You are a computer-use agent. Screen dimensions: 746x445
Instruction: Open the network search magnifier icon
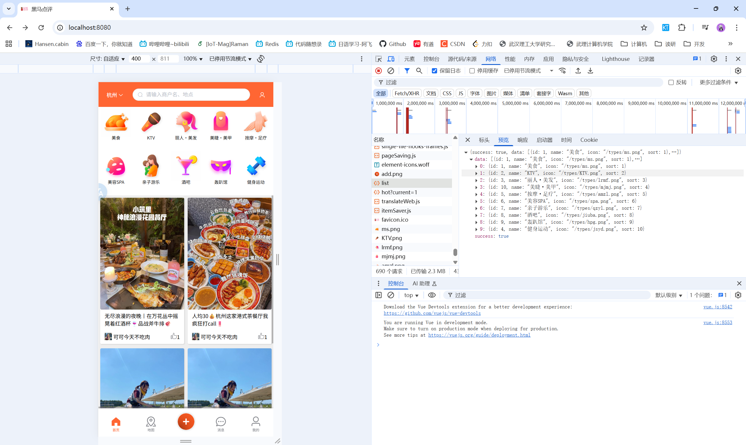click(x=419, y=71)
